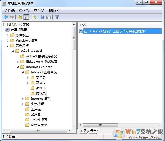Screen dimensions: 165x141
Task: Open the 查看(V) menu
Action: 39,11
